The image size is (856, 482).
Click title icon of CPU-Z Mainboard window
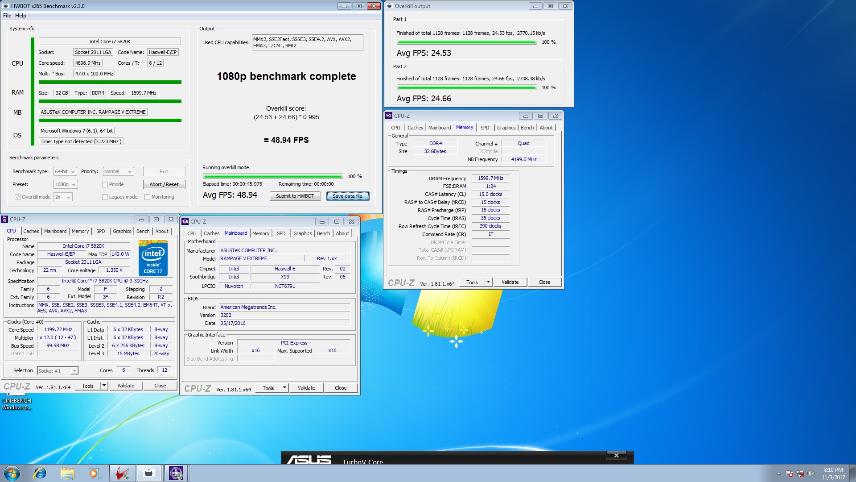tap(185, 221)
